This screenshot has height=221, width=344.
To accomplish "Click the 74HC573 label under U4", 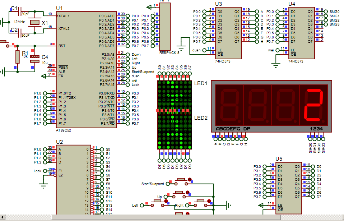I will (x=296, y=61).
